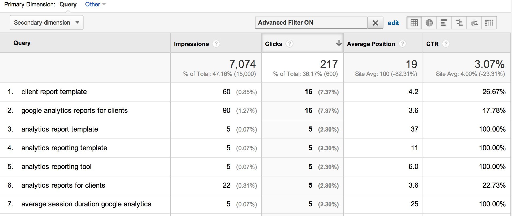The width and height of the screenshot is (512, 216).
Task: Open the query analytics reporting tool
Action: 56,167
